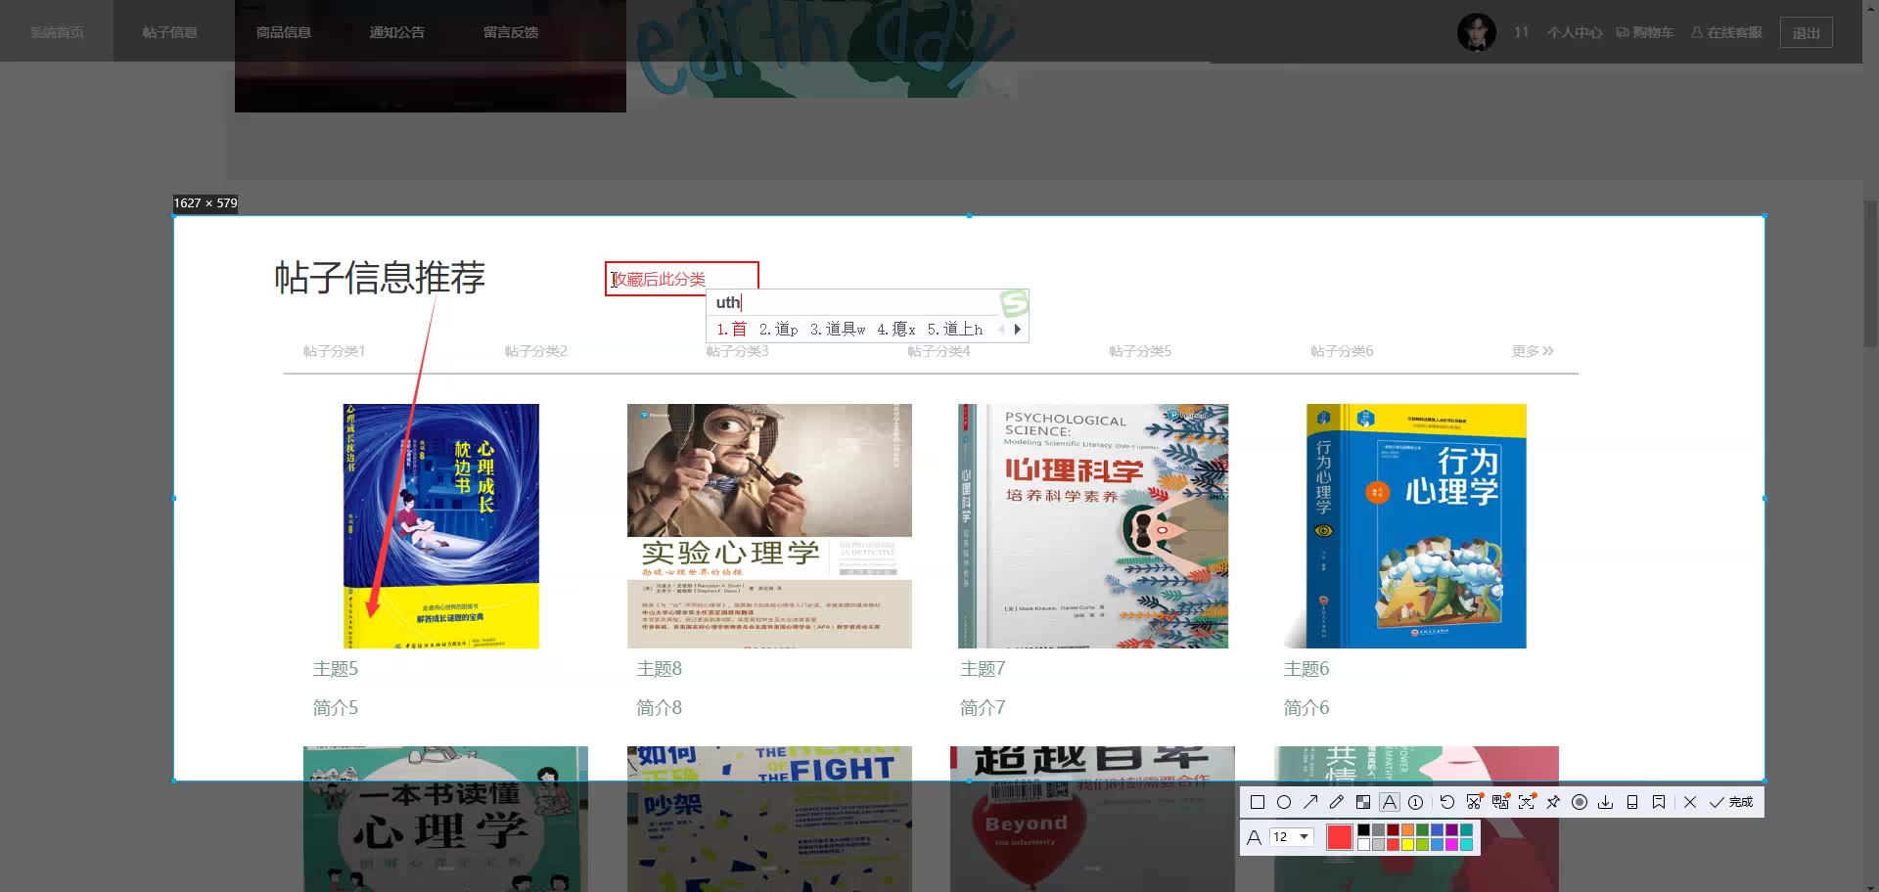Pick the dark green color swatch
Screen dimensions: 1879x892
1422,830
